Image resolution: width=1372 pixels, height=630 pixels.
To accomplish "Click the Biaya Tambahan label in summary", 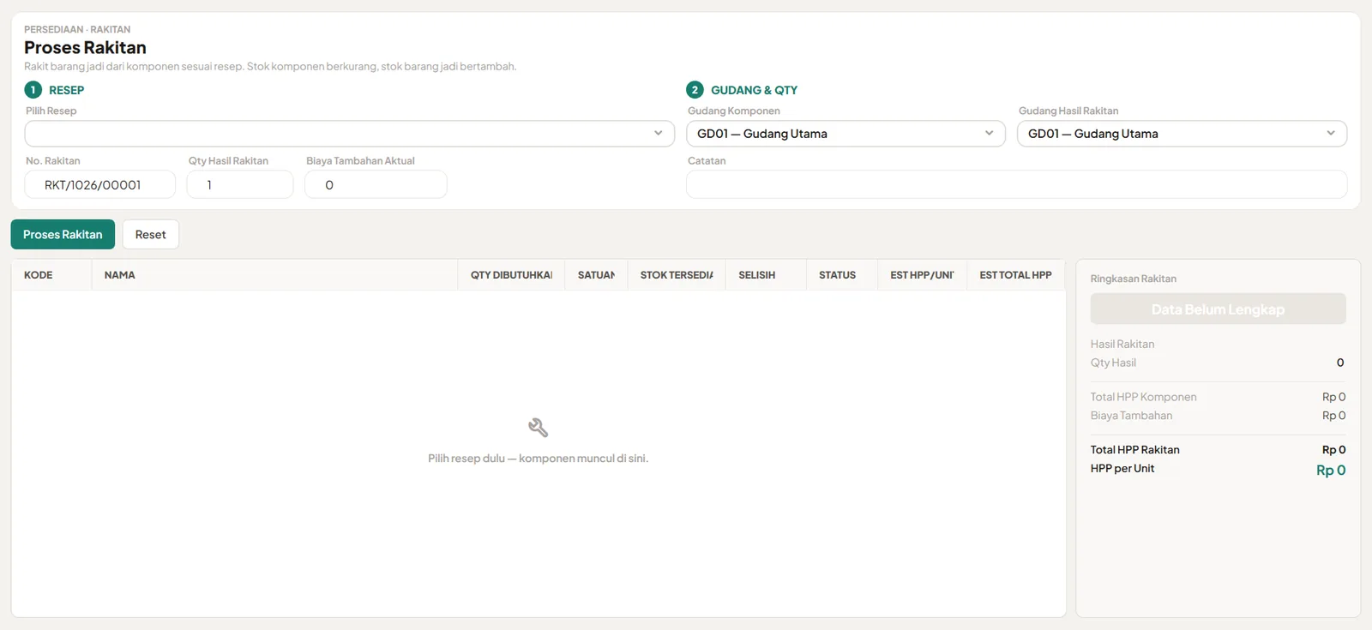I will coord(1131,416).
